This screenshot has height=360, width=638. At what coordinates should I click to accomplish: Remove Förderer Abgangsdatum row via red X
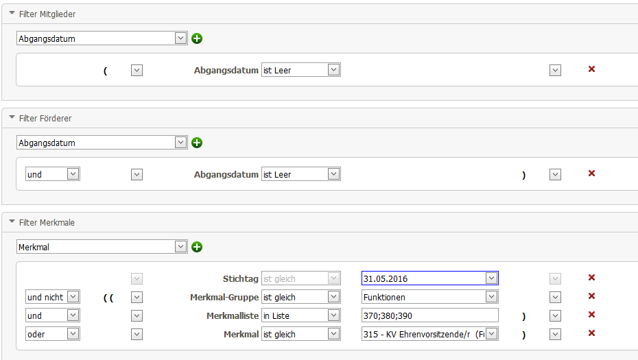click(x=591, y=173)
